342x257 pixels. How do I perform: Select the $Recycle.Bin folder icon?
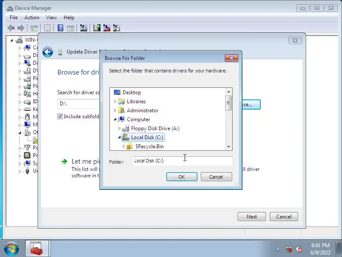(x=130, y=146)
